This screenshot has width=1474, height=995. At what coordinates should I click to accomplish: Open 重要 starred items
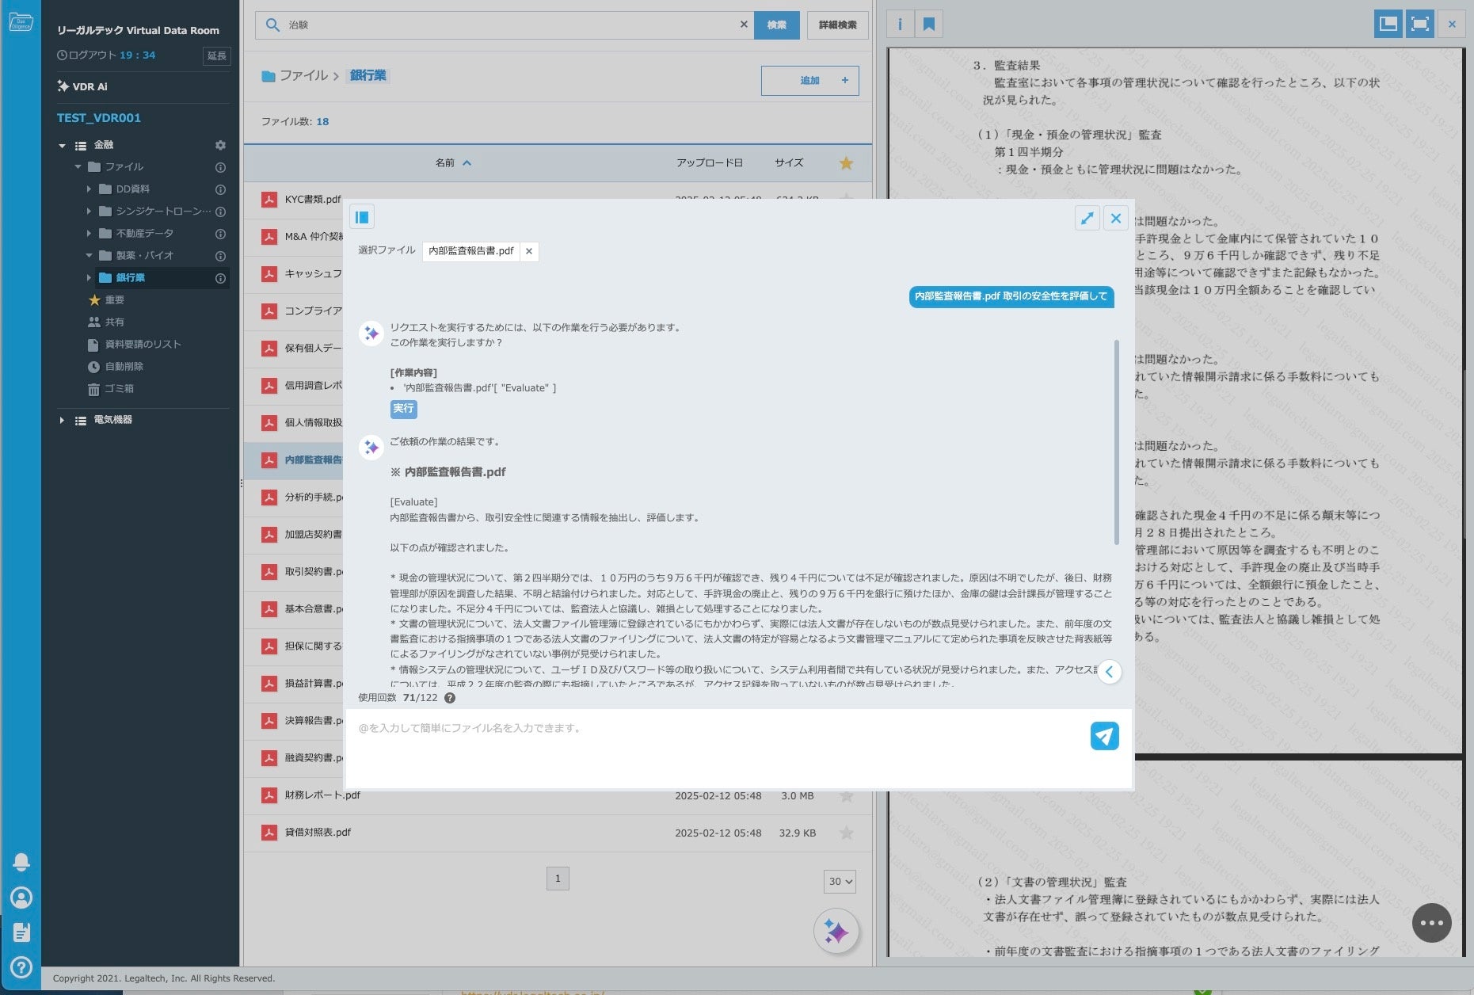(115, 300)
